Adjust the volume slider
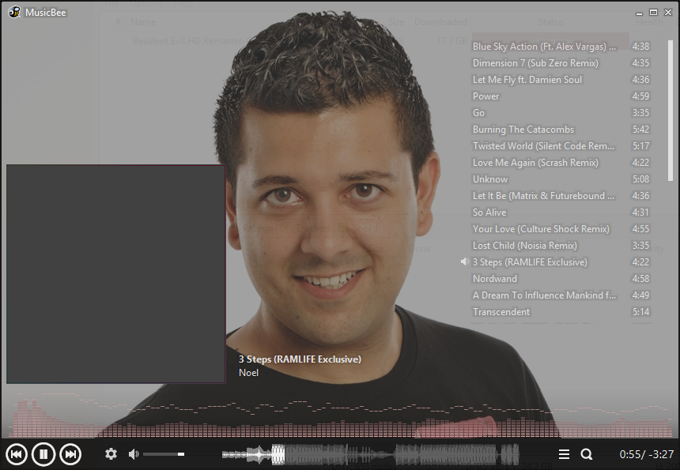Viewport: 680px width, 470px height. [164, 454]
